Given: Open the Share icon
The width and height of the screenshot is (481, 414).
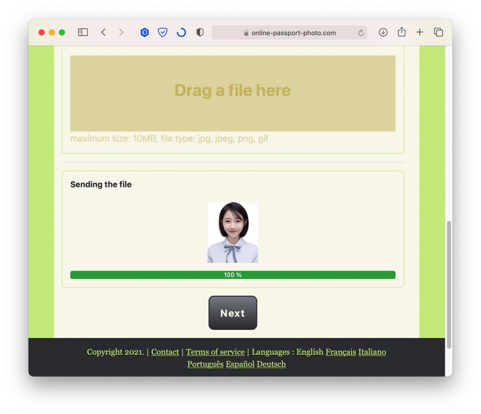Looking at the screenshot, I should pos(402,32).
